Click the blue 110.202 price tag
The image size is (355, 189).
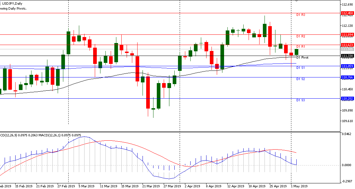point(347,98)
